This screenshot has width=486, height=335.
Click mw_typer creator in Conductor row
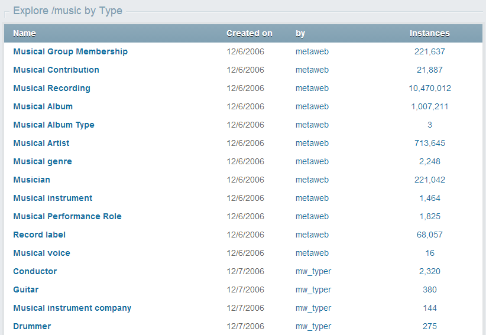pyautogui.click(x=313, y=272)
